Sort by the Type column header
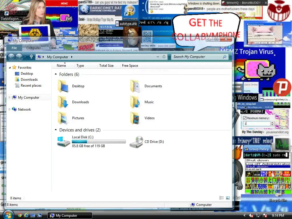Viewport: 292px width, 219px height. click(x=86, y=66)
